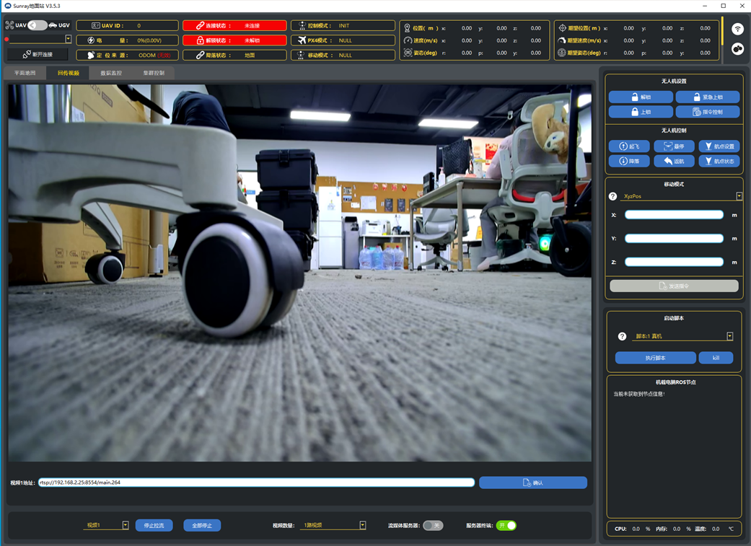Open the 脚本:1 真机 script dropdown
The image size is (751, 546).
729,336
